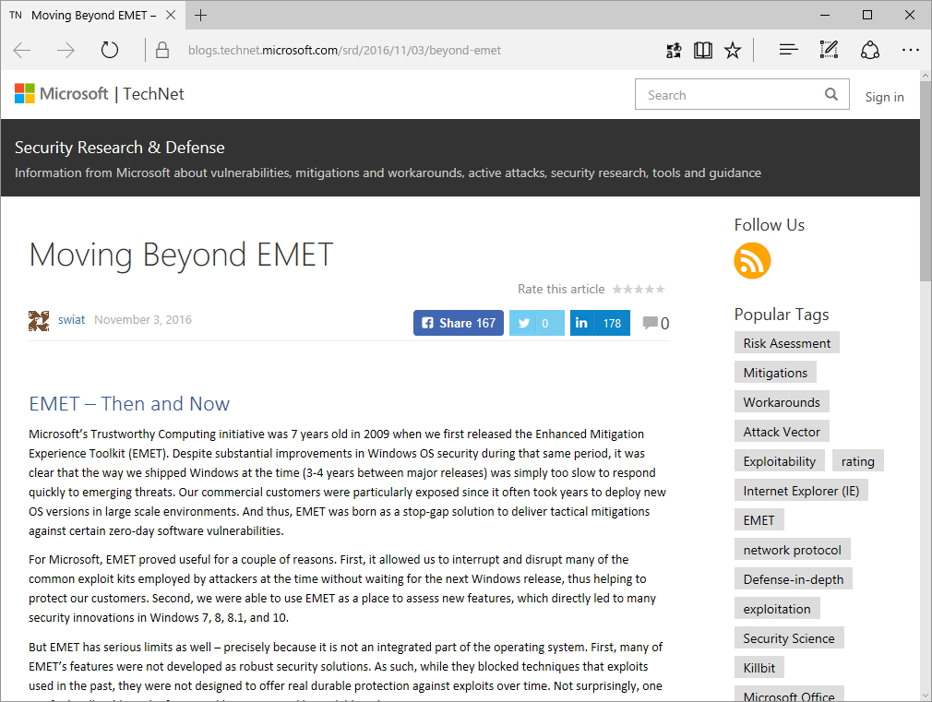Click the search magnifier icon
Image resolution: width=932 pixels, height=702 pixels.
tap(831, 94)
